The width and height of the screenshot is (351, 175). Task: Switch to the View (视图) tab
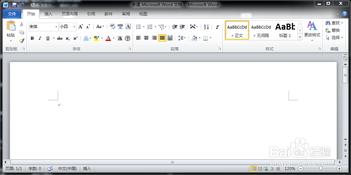click(x=143, y=14)
